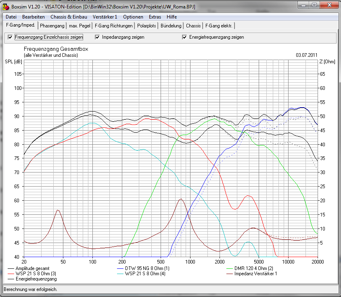Uncheck Frequenzgang Einzelchassis zeigen checkbox
Viewport: 341px width, 297px height.
point(10,37)
